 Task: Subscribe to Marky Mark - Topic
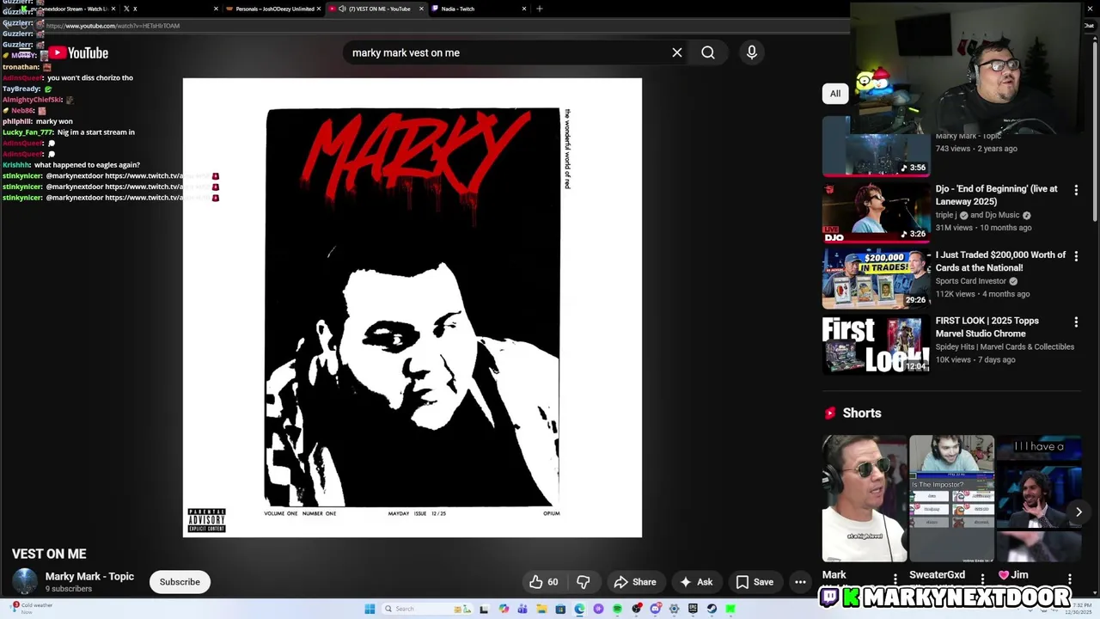[x=180, y=582]
